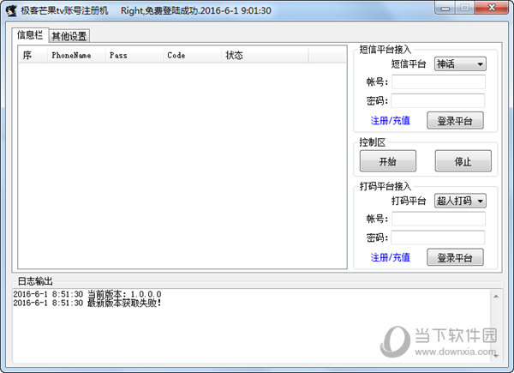Click the 开始 button
The width and height of the screenshot is (514, 373).
tap(388, 161)
